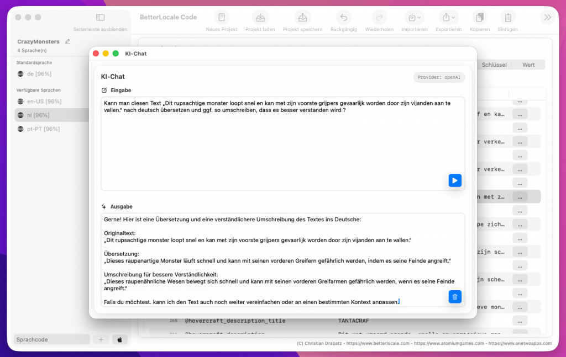Select the pt-PT [96%] language
The image size is (566, 357).
click(43, 129)
